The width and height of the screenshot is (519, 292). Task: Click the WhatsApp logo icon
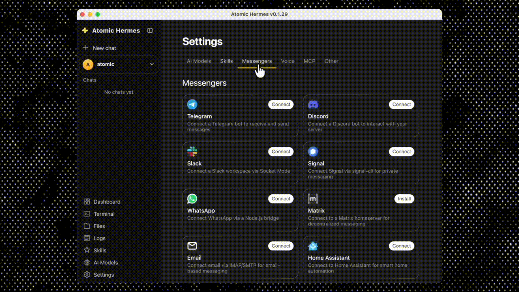192,198
